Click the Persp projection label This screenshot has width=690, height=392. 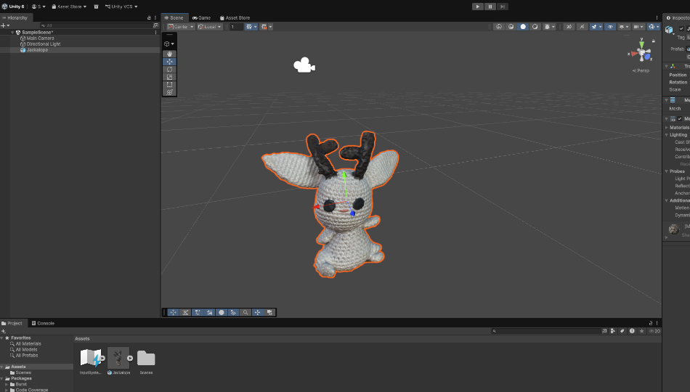(641, 71)
